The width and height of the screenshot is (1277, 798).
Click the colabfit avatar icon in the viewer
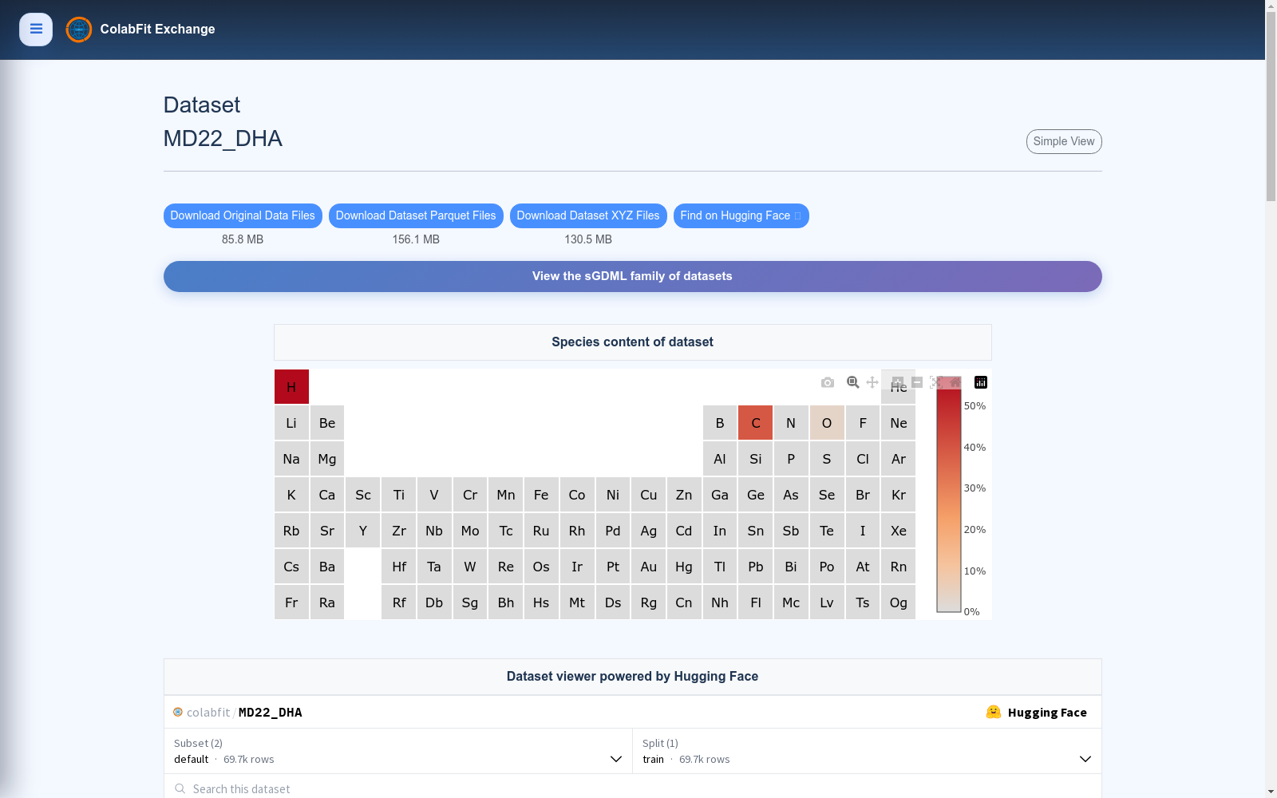click(x=178, y=712)
